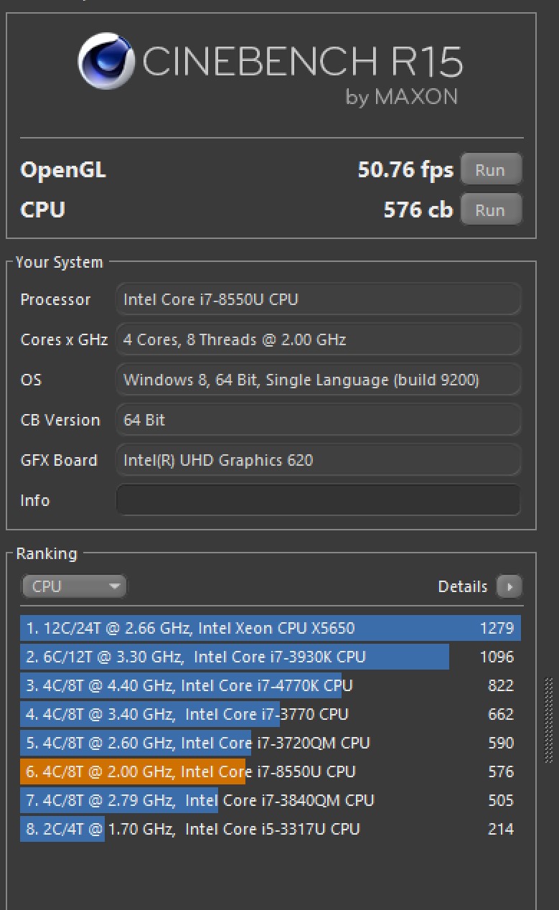559x910 pixels.
Task: Run the CPU benchmark
Action: pos(490,210)
